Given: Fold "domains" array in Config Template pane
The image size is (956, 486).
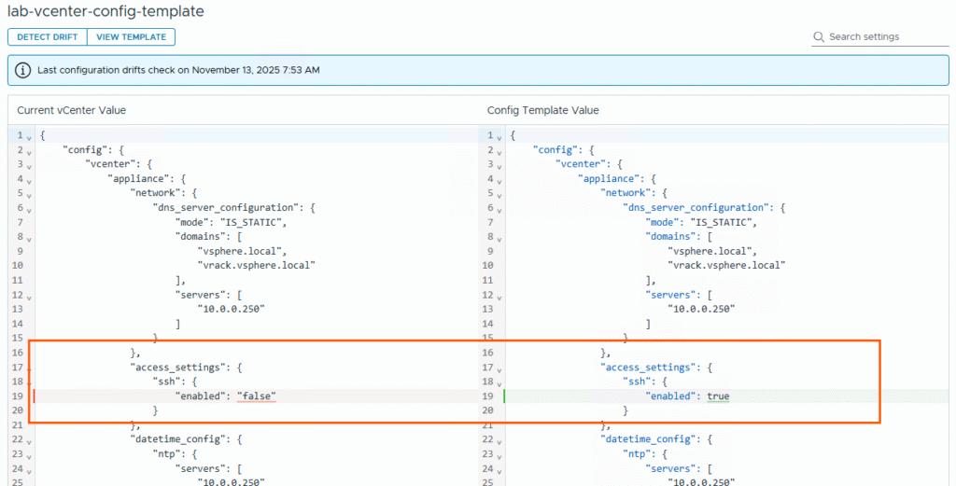Looking at the screenshot, I should pos(500,238).
